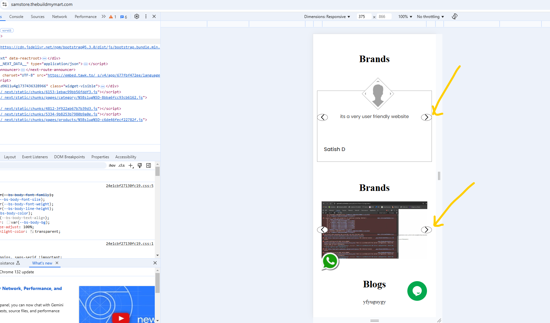Open the chunks/4812 script link
550x323 pixels.
[x=49, y=109]
